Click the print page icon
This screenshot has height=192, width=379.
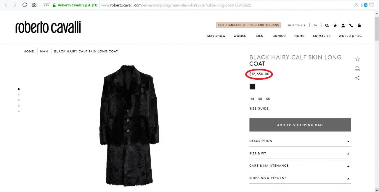[x=357, y=69]
